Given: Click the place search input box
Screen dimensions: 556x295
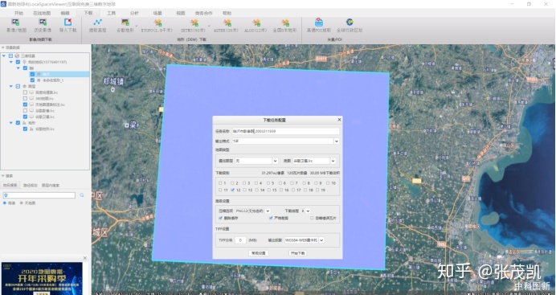Looking at the screenshot, I should pyautogui.click(x=39, y=195).
